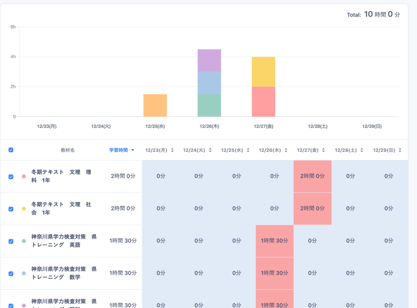This screenshot has width=417, height=308.
Task: Click the 学習時間 column header label
Action: (118, 150)
